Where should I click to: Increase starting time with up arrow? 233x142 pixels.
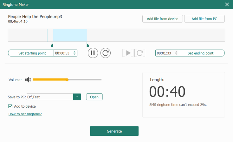click(74, 52)
